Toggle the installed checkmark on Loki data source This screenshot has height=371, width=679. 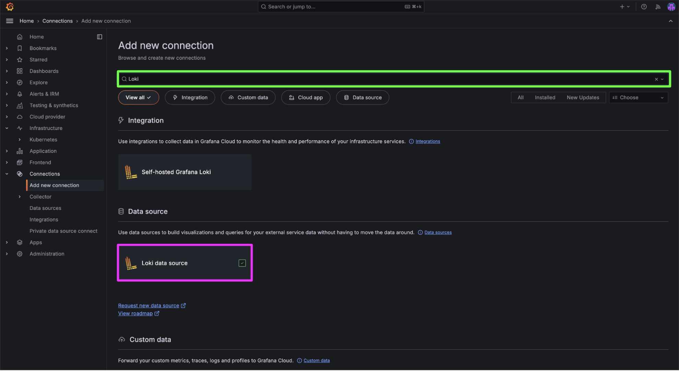pos(242,263)
